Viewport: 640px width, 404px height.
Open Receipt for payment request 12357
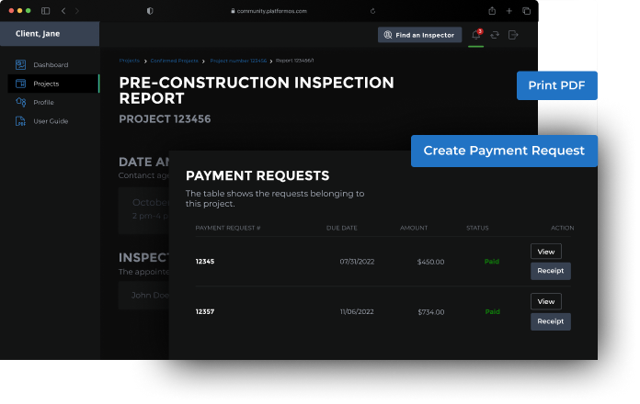coord(550,321)
